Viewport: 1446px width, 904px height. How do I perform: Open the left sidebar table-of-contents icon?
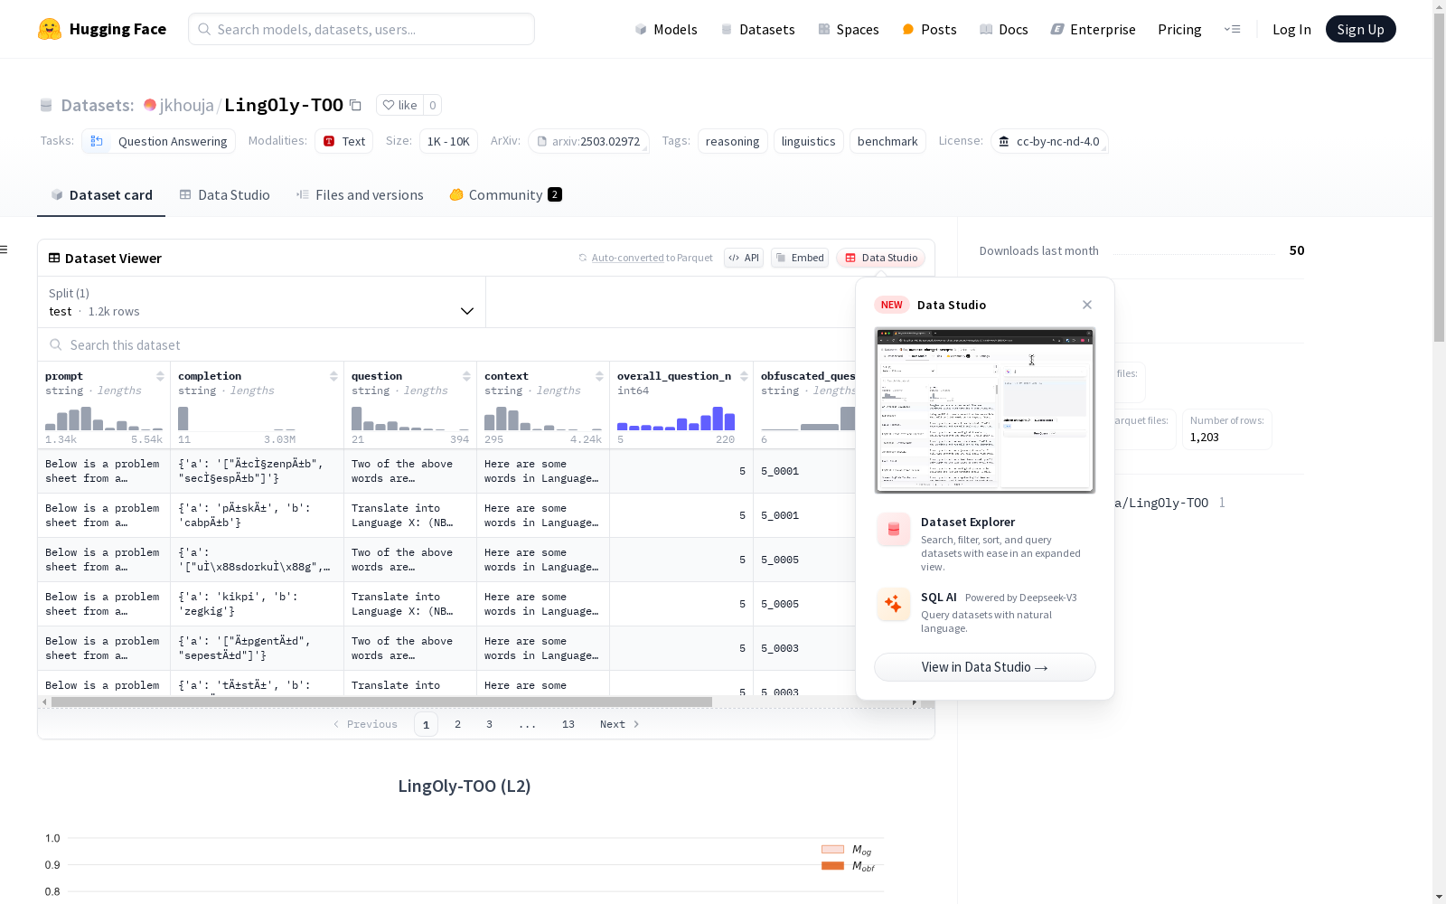(x=5, y=250)
